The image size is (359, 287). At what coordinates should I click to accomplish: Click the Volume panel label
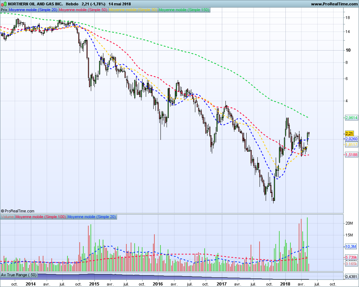7,217
